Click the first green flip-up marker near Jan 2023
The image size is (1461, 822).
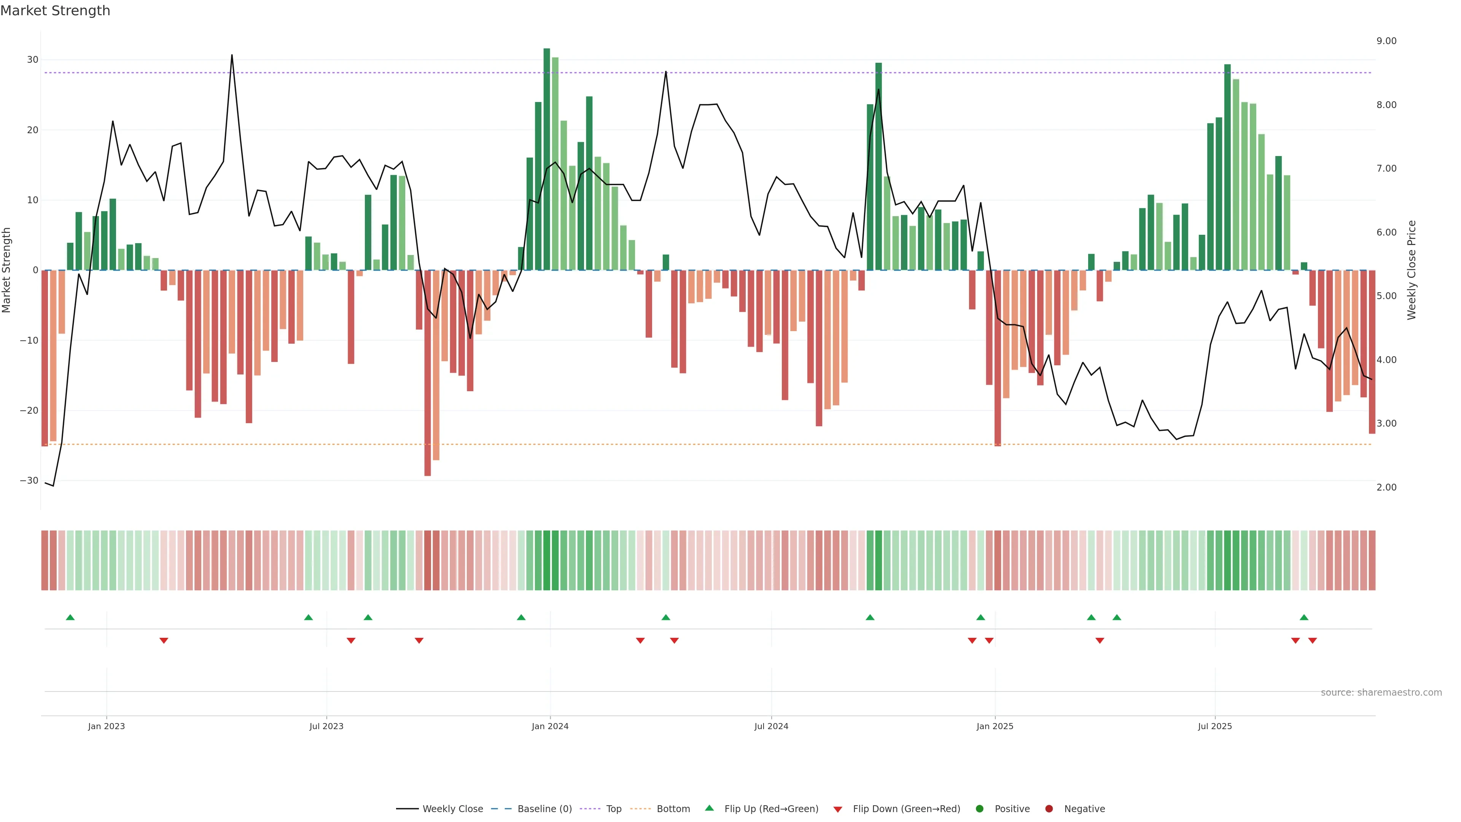pos(70,617)
